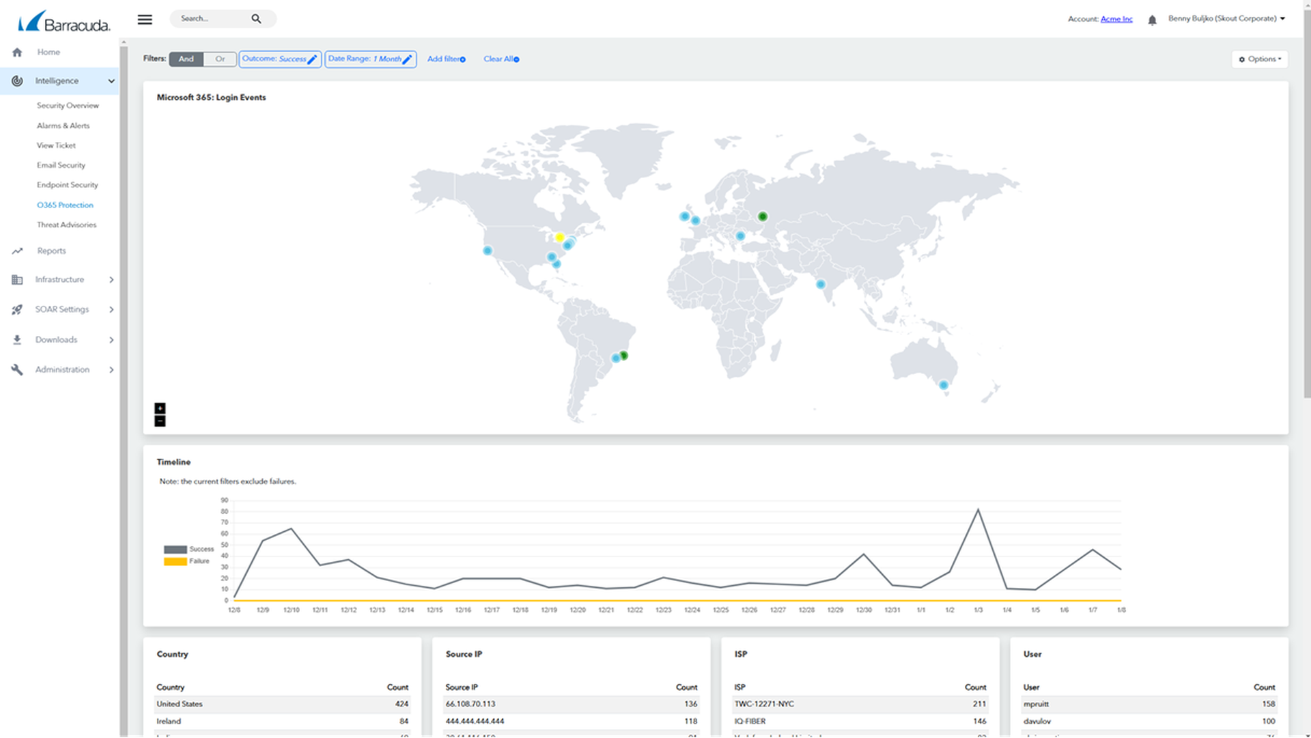Image resolution: width=1311 pixels, height=738 pixels.
Task: Click the United States country row
Action: (x=282, y=704)
